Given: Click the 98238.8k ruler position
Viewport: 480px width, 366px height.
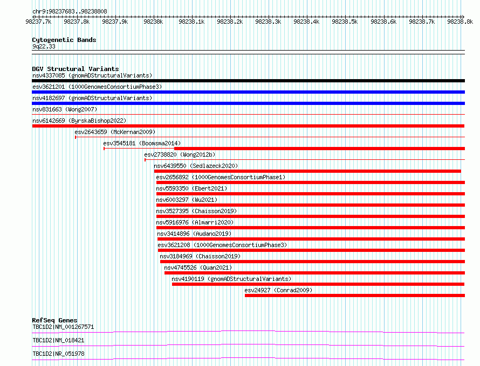Looking at the screenshot, I should 460,22.
